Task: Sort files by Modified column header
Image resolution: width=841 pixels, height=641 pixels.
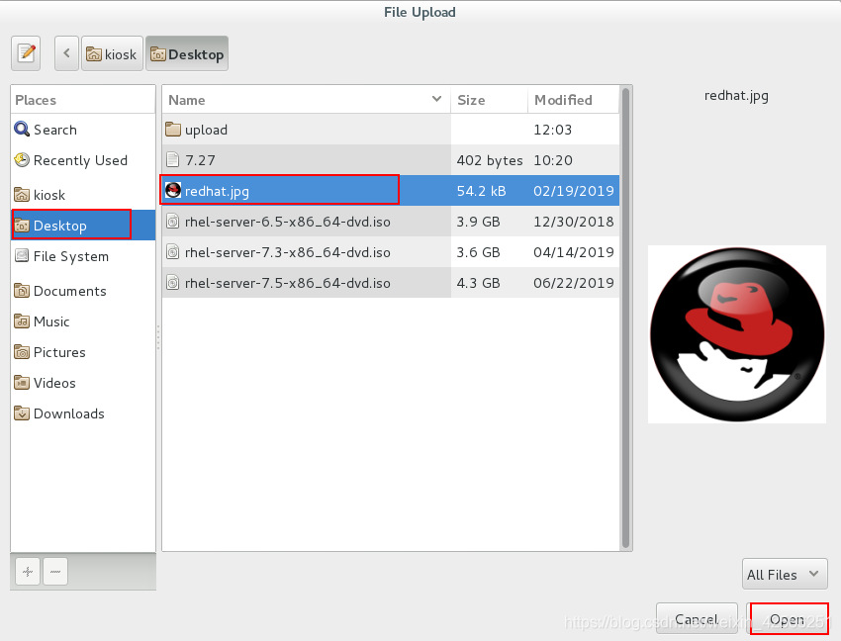Action: point(573,100)
